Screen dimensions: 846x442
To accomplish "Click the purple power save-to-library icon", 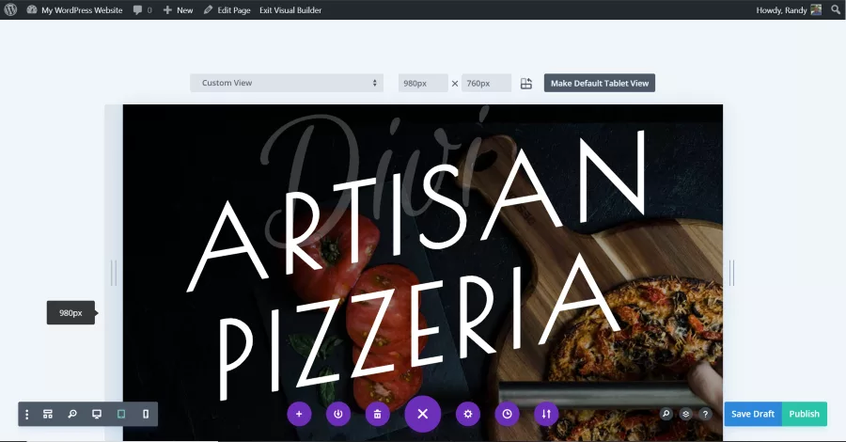I will pyautogui.click(x=338, y=414).
